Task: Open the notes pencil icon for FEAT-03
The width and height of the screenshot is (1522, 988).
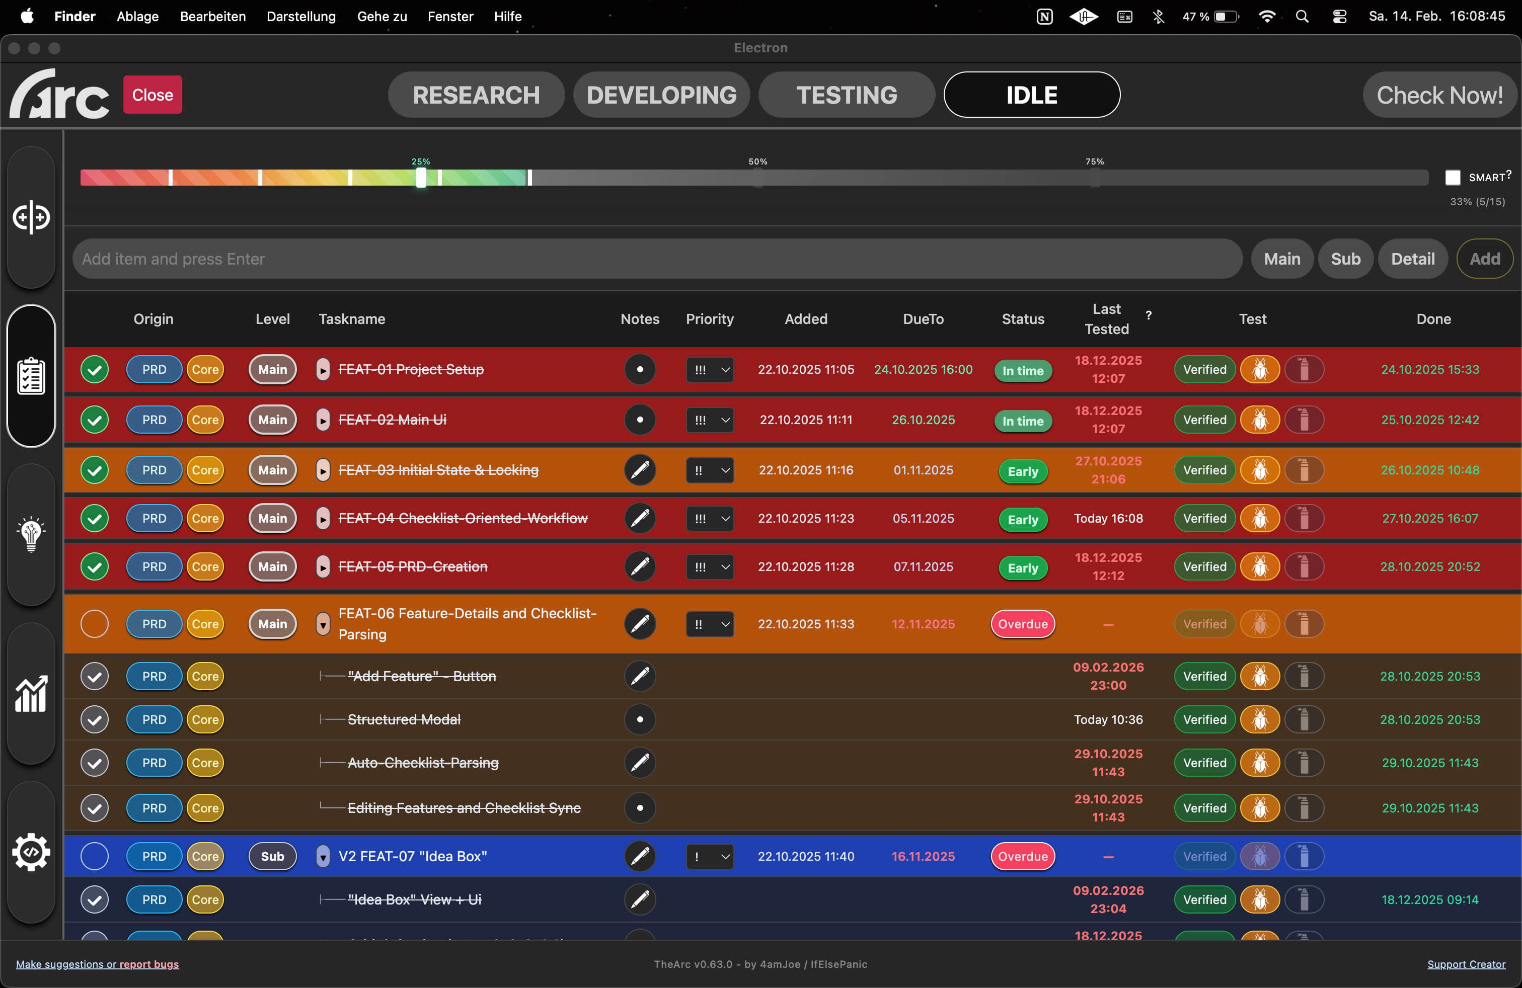Action: (x=640, y=470)
